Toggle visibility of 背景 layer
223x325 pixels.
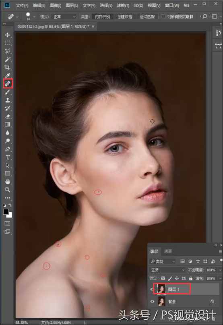[152, 301]
